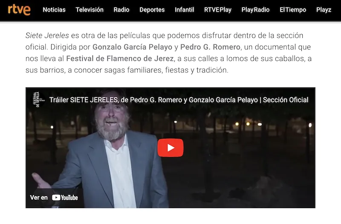Image resolution: width=341 pixels, height=224 pixels.
Task: Open the Infantil section
Action: [185, 10]
